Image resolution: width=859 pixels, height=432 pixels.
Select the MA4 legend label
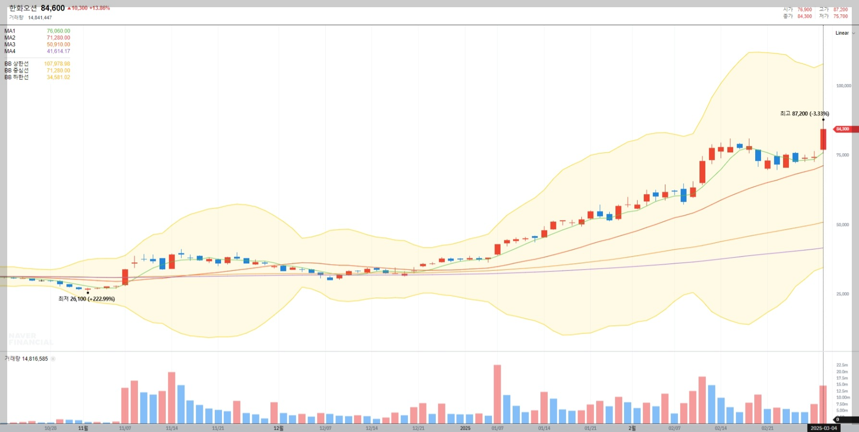(10, 51)
